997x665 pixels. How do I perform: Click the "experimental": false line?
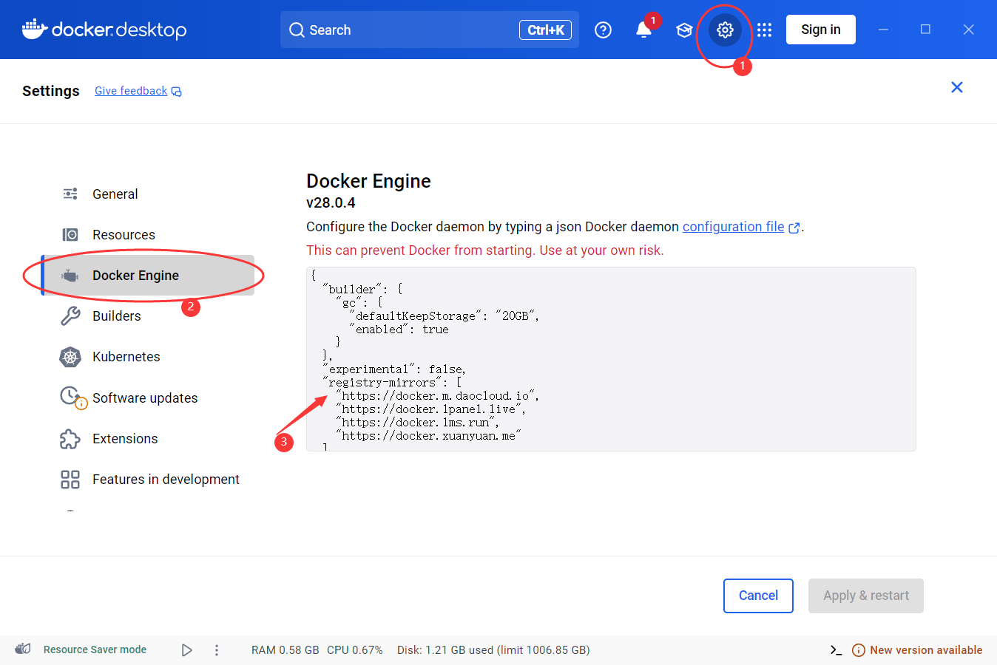(x=394, y=369)
